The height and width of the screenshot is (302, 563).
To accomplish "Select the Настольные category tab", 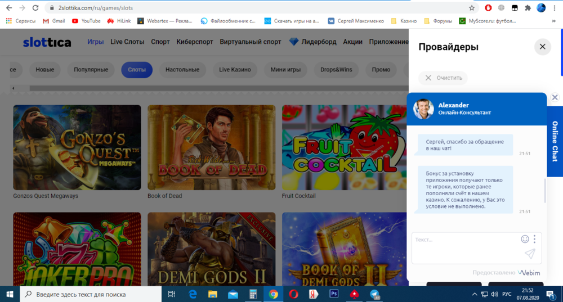I will (x=182, y=70).
